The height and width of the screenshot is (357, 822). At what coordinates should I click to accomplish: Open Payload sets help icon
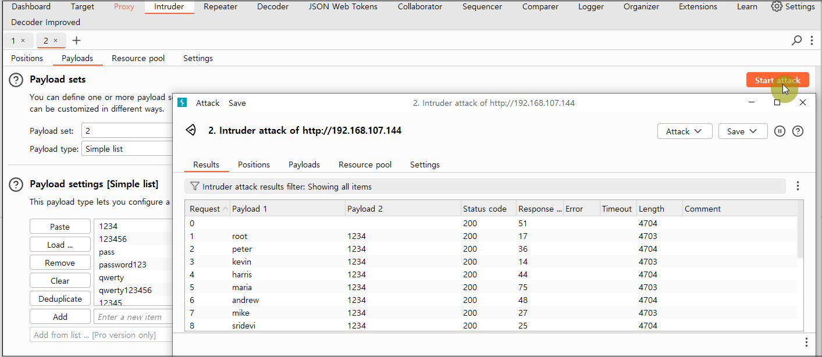tap(16, 80)
